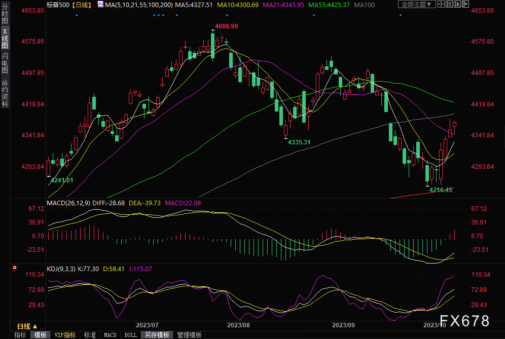Switch to 闪电图 view

[5, 63]
